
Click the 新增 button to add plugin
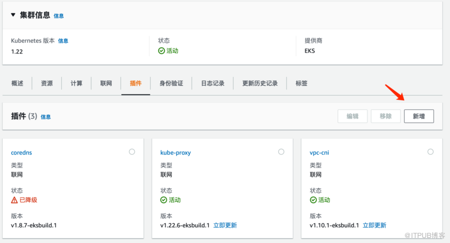[419, 116]
